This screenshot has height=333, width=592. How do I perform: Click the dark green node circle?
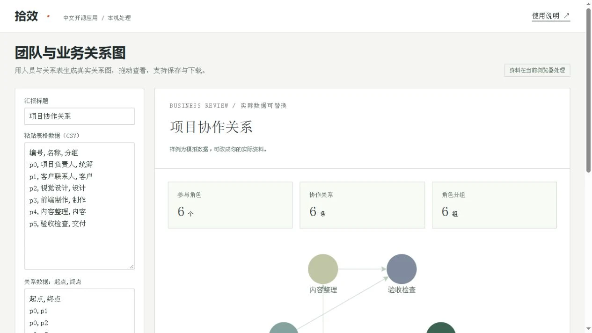441,328
